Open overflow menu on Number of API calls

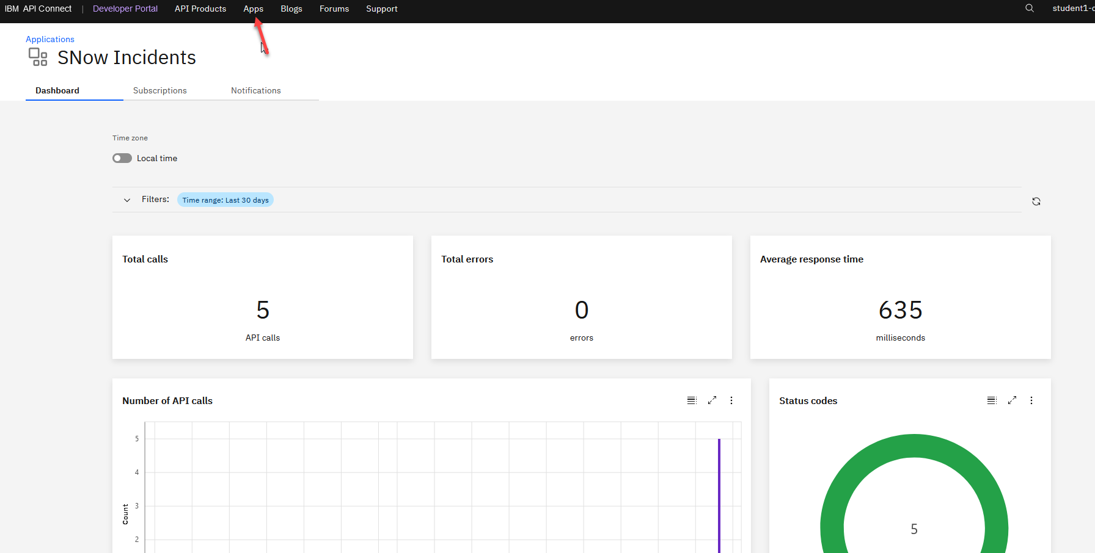pos(731,400)
